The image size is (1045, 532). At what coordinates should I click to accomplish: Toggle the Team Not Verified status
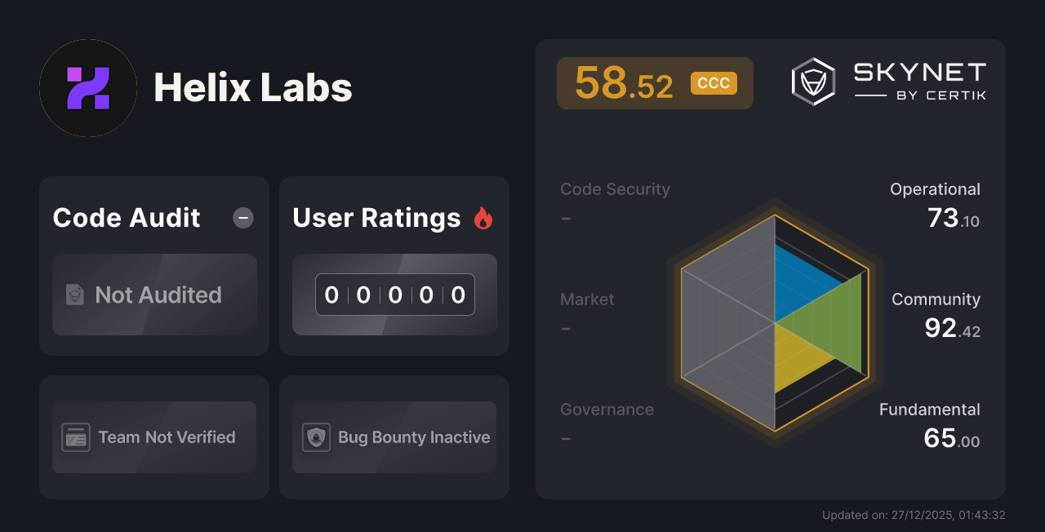153,437
